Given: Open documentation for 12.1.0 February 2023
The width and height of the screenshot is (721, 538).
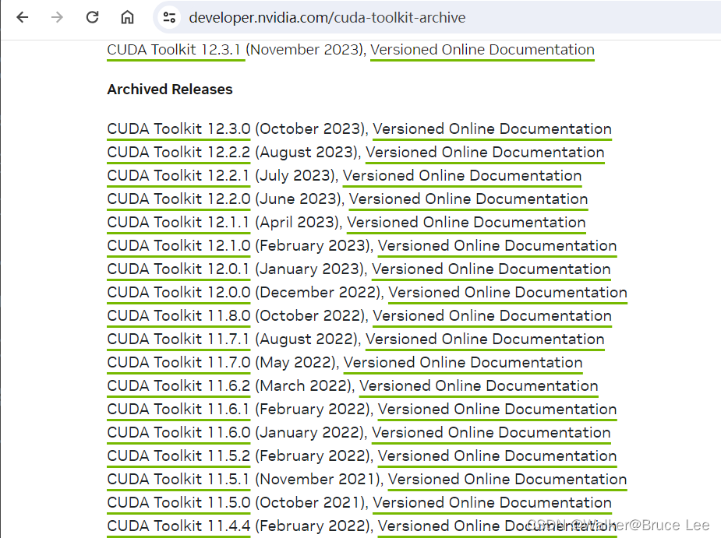Looking at the screenshot, I should 497,246.
